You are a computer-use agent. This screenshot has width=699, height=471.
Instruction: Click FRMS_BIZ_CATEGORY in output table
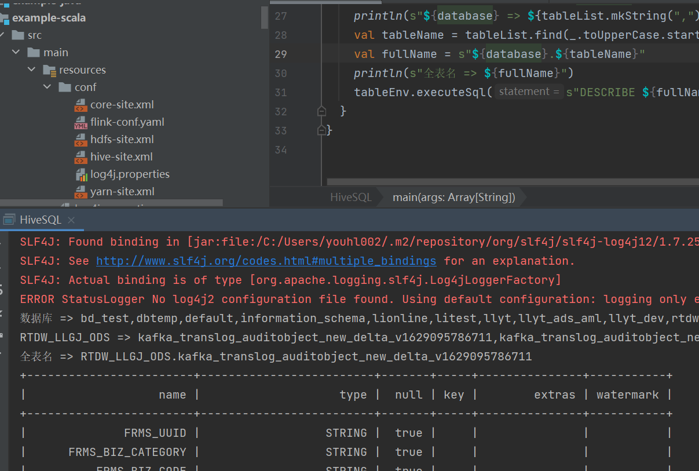pyautogui.click(x=127, y=452)
